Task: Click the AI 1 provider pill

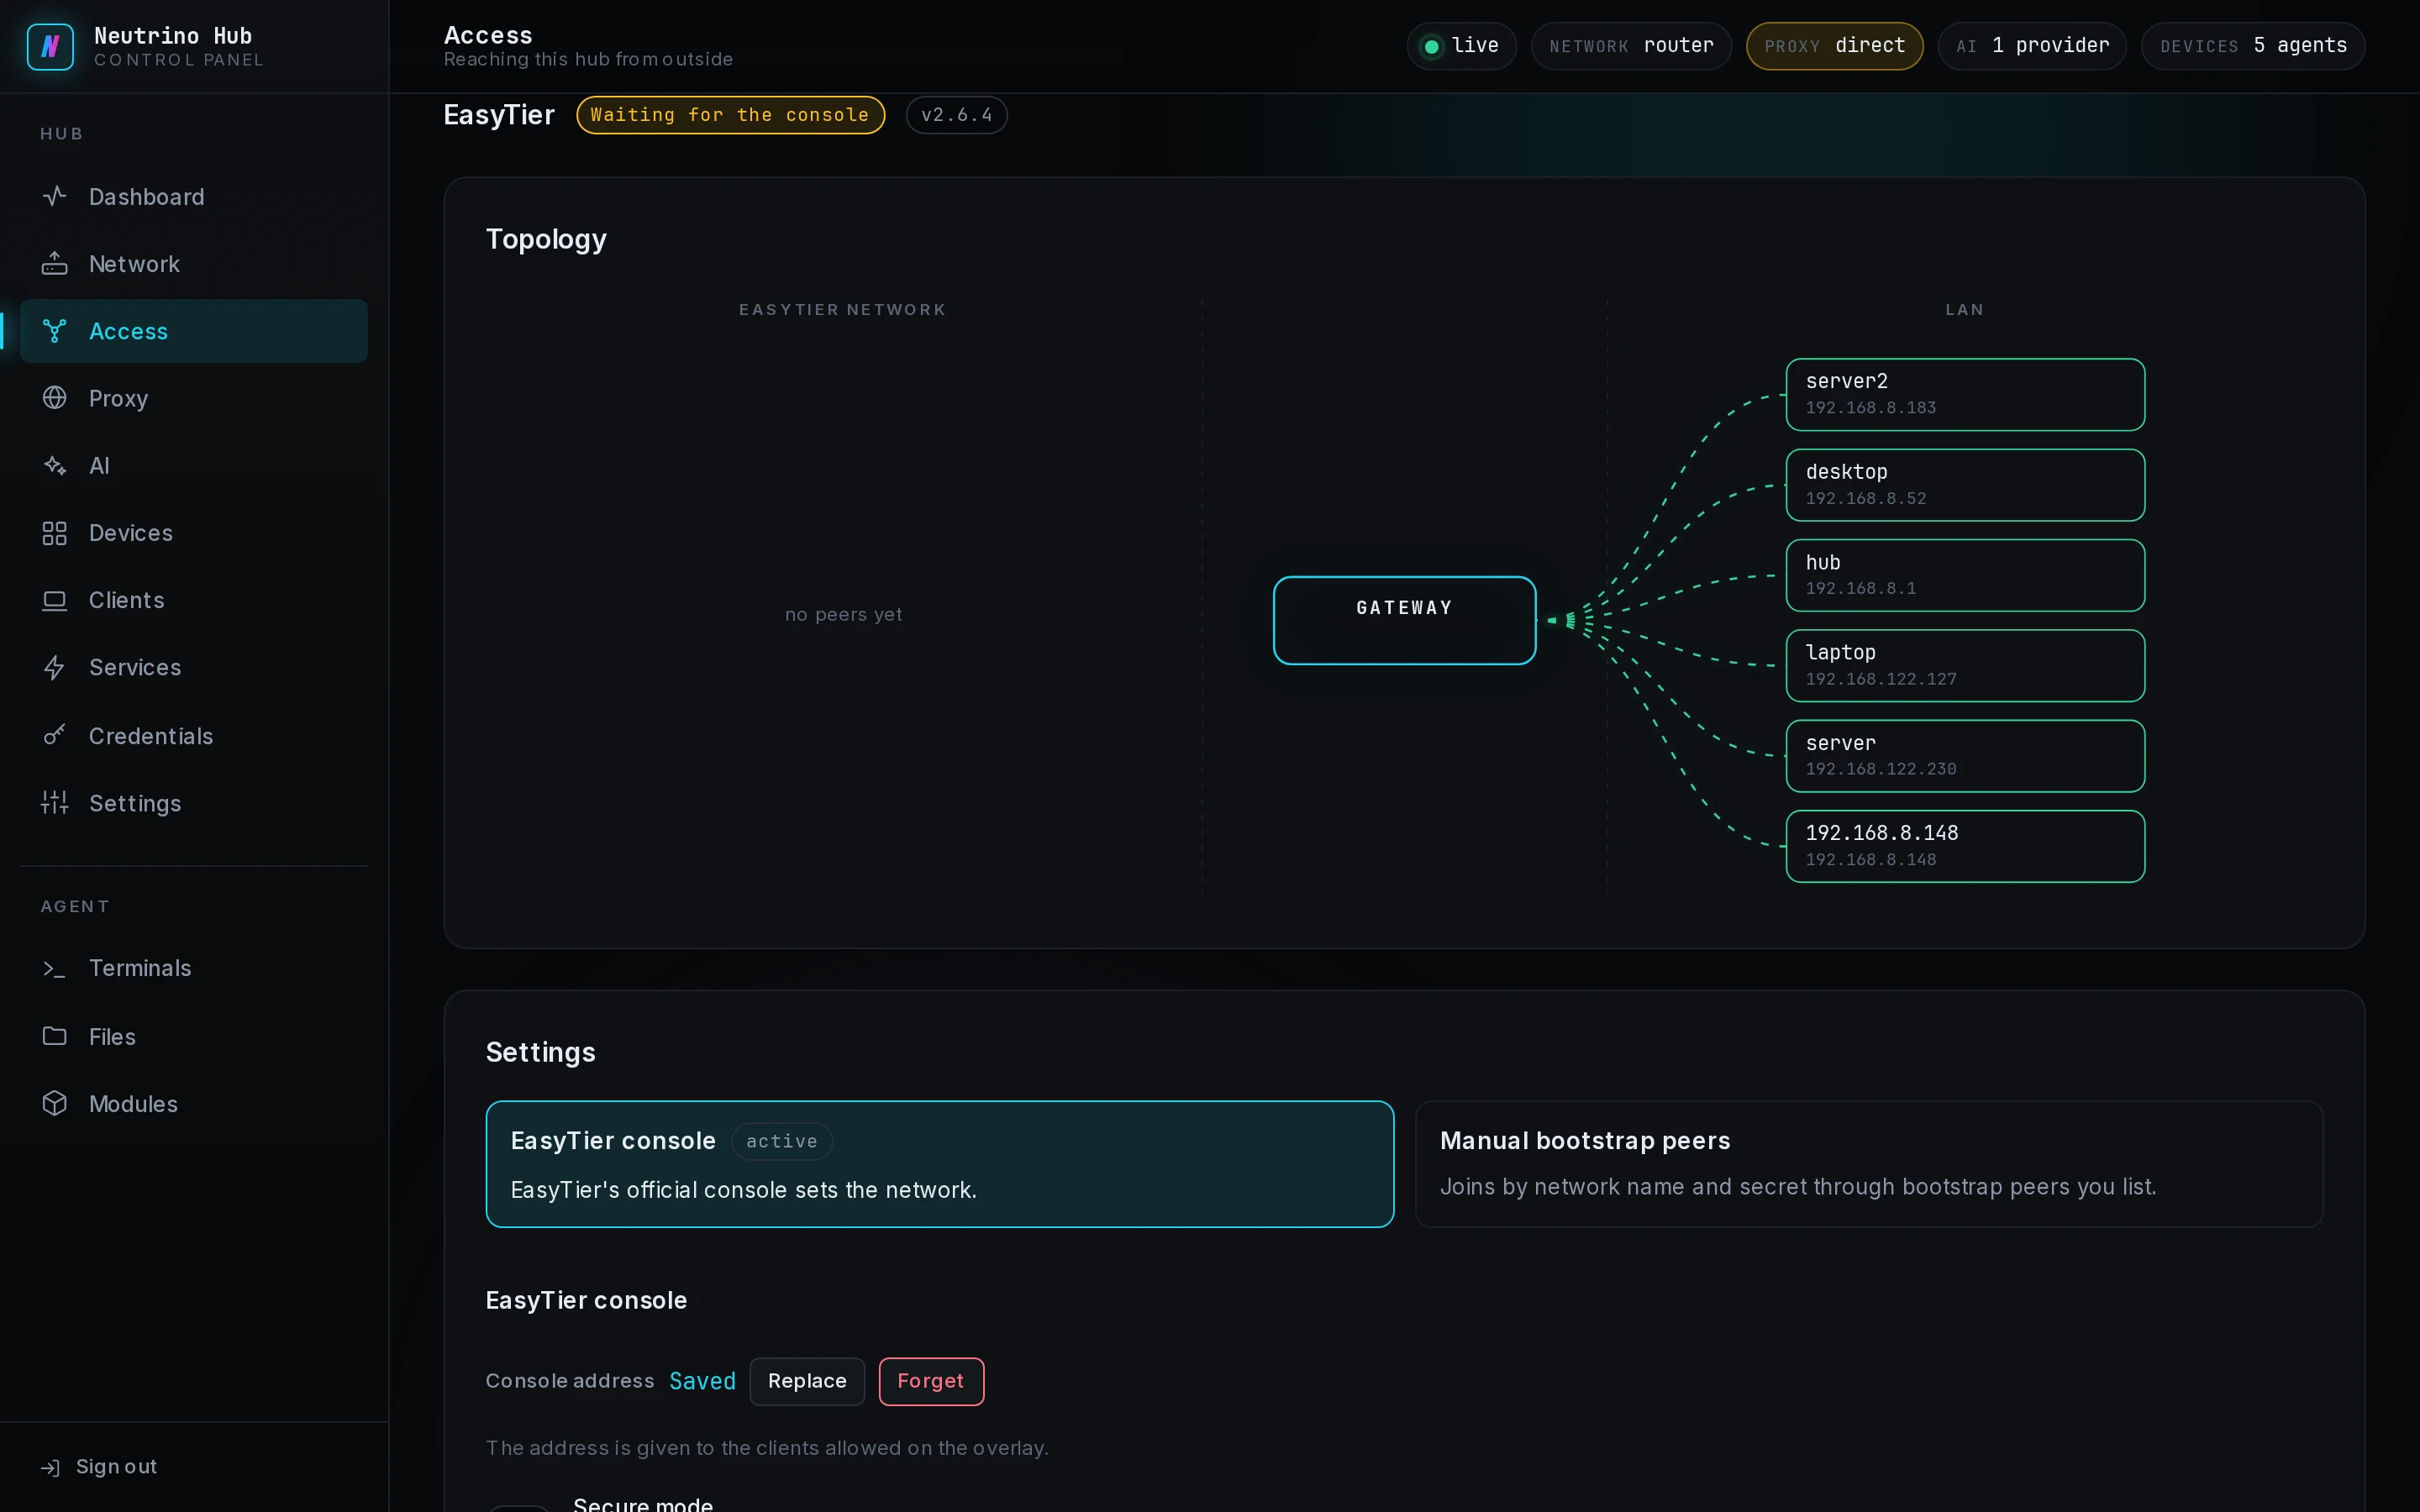Action: [2032, 46]
